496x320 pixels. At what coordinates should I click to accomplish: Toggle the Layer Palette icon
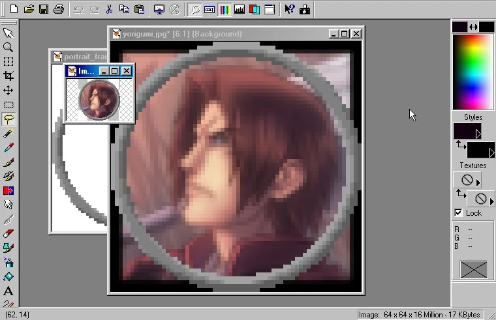click(x=255, y=9)
